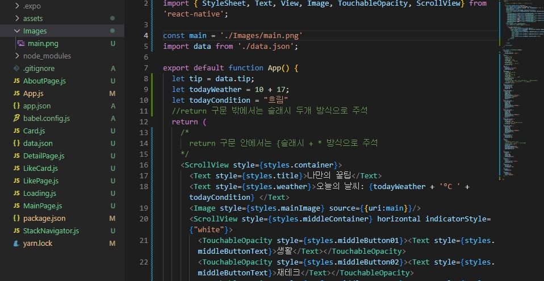Open Card.js from the file tree

click(34, 131)
